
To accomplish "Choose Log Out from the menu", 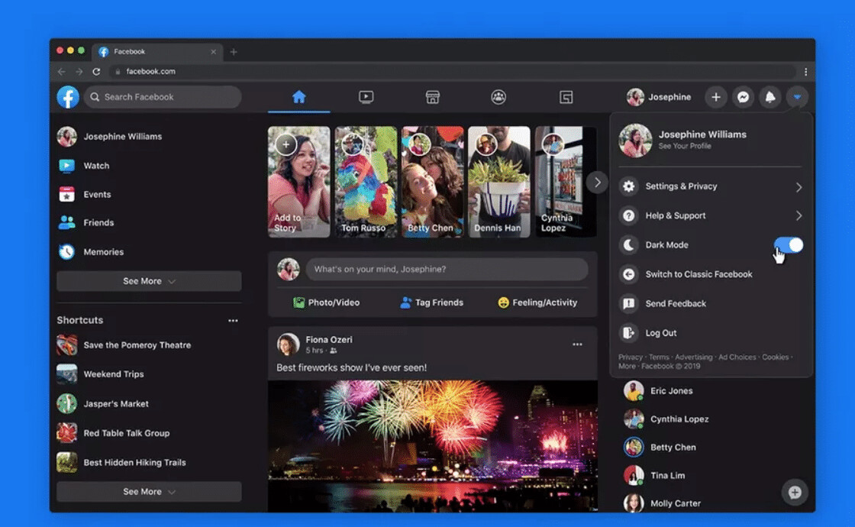I will point(711,333).
